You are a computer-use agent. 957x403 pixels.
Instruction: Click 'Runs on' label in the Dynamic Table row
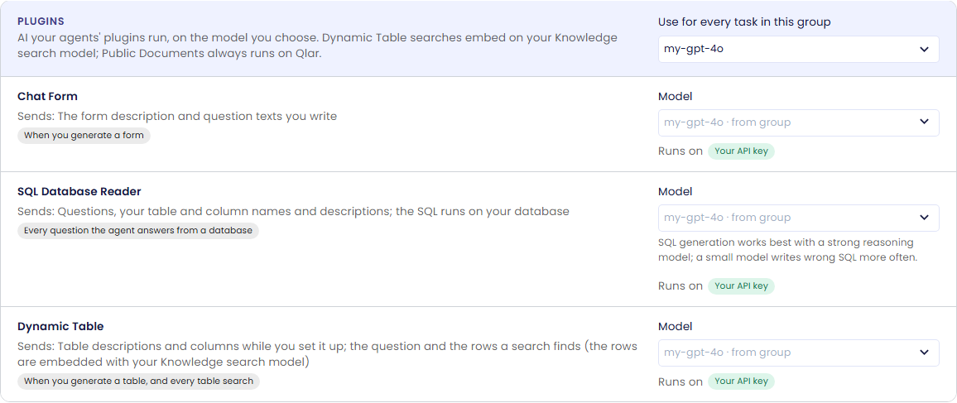[x=680, y=381]
